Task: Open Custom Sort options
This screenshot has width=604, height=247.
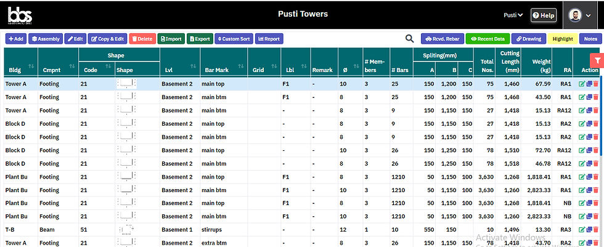Action: [x=234, y=39]
